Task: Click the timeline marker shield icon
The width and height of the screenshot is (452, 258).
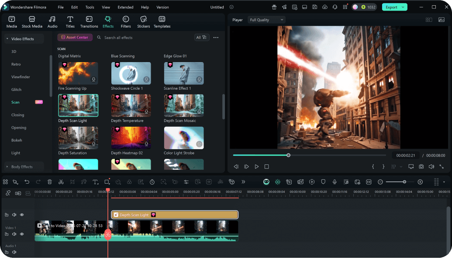Action: (x=323, y=182)
